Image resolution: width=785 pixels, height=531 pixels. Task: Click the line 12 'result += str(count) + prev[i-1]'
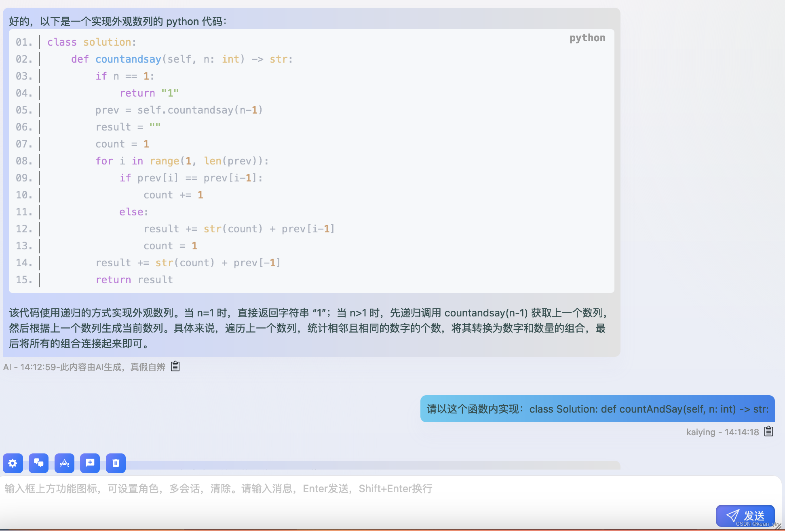[x=239, y=229]
